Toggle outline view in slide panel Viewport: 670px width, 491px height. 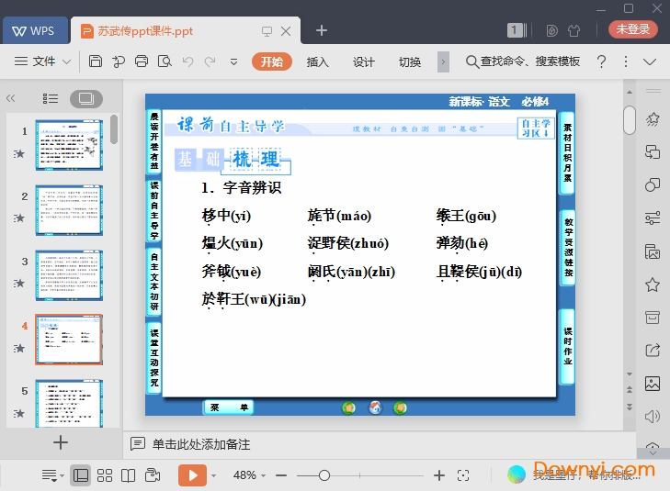[51, 98]
